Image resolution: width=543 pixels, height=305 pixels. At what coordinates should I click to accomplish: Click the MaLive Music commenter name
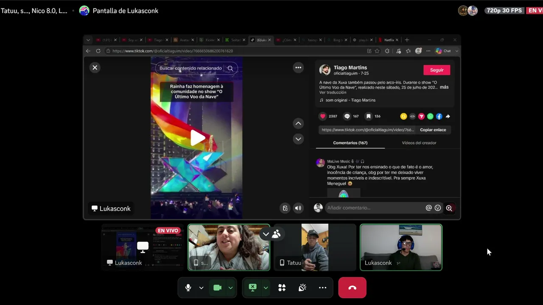point(339,161)
